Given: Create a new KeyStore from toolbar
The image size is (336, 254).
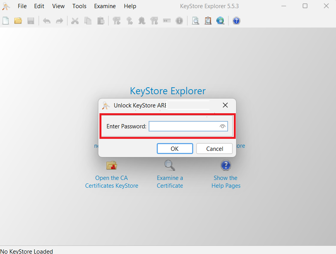Looking at the screenshot, I should point(5,21).
